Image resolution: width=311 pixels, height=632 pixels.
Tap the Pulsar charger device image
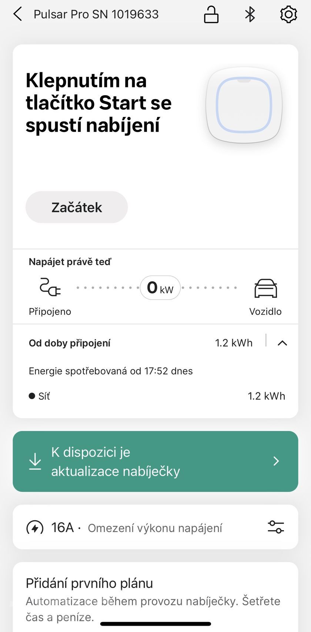click(x=244, y=105)
